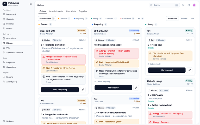This screenshot has width=200, height=125.
Task: Open Settings at sidebar bottom
Action: 17,121
